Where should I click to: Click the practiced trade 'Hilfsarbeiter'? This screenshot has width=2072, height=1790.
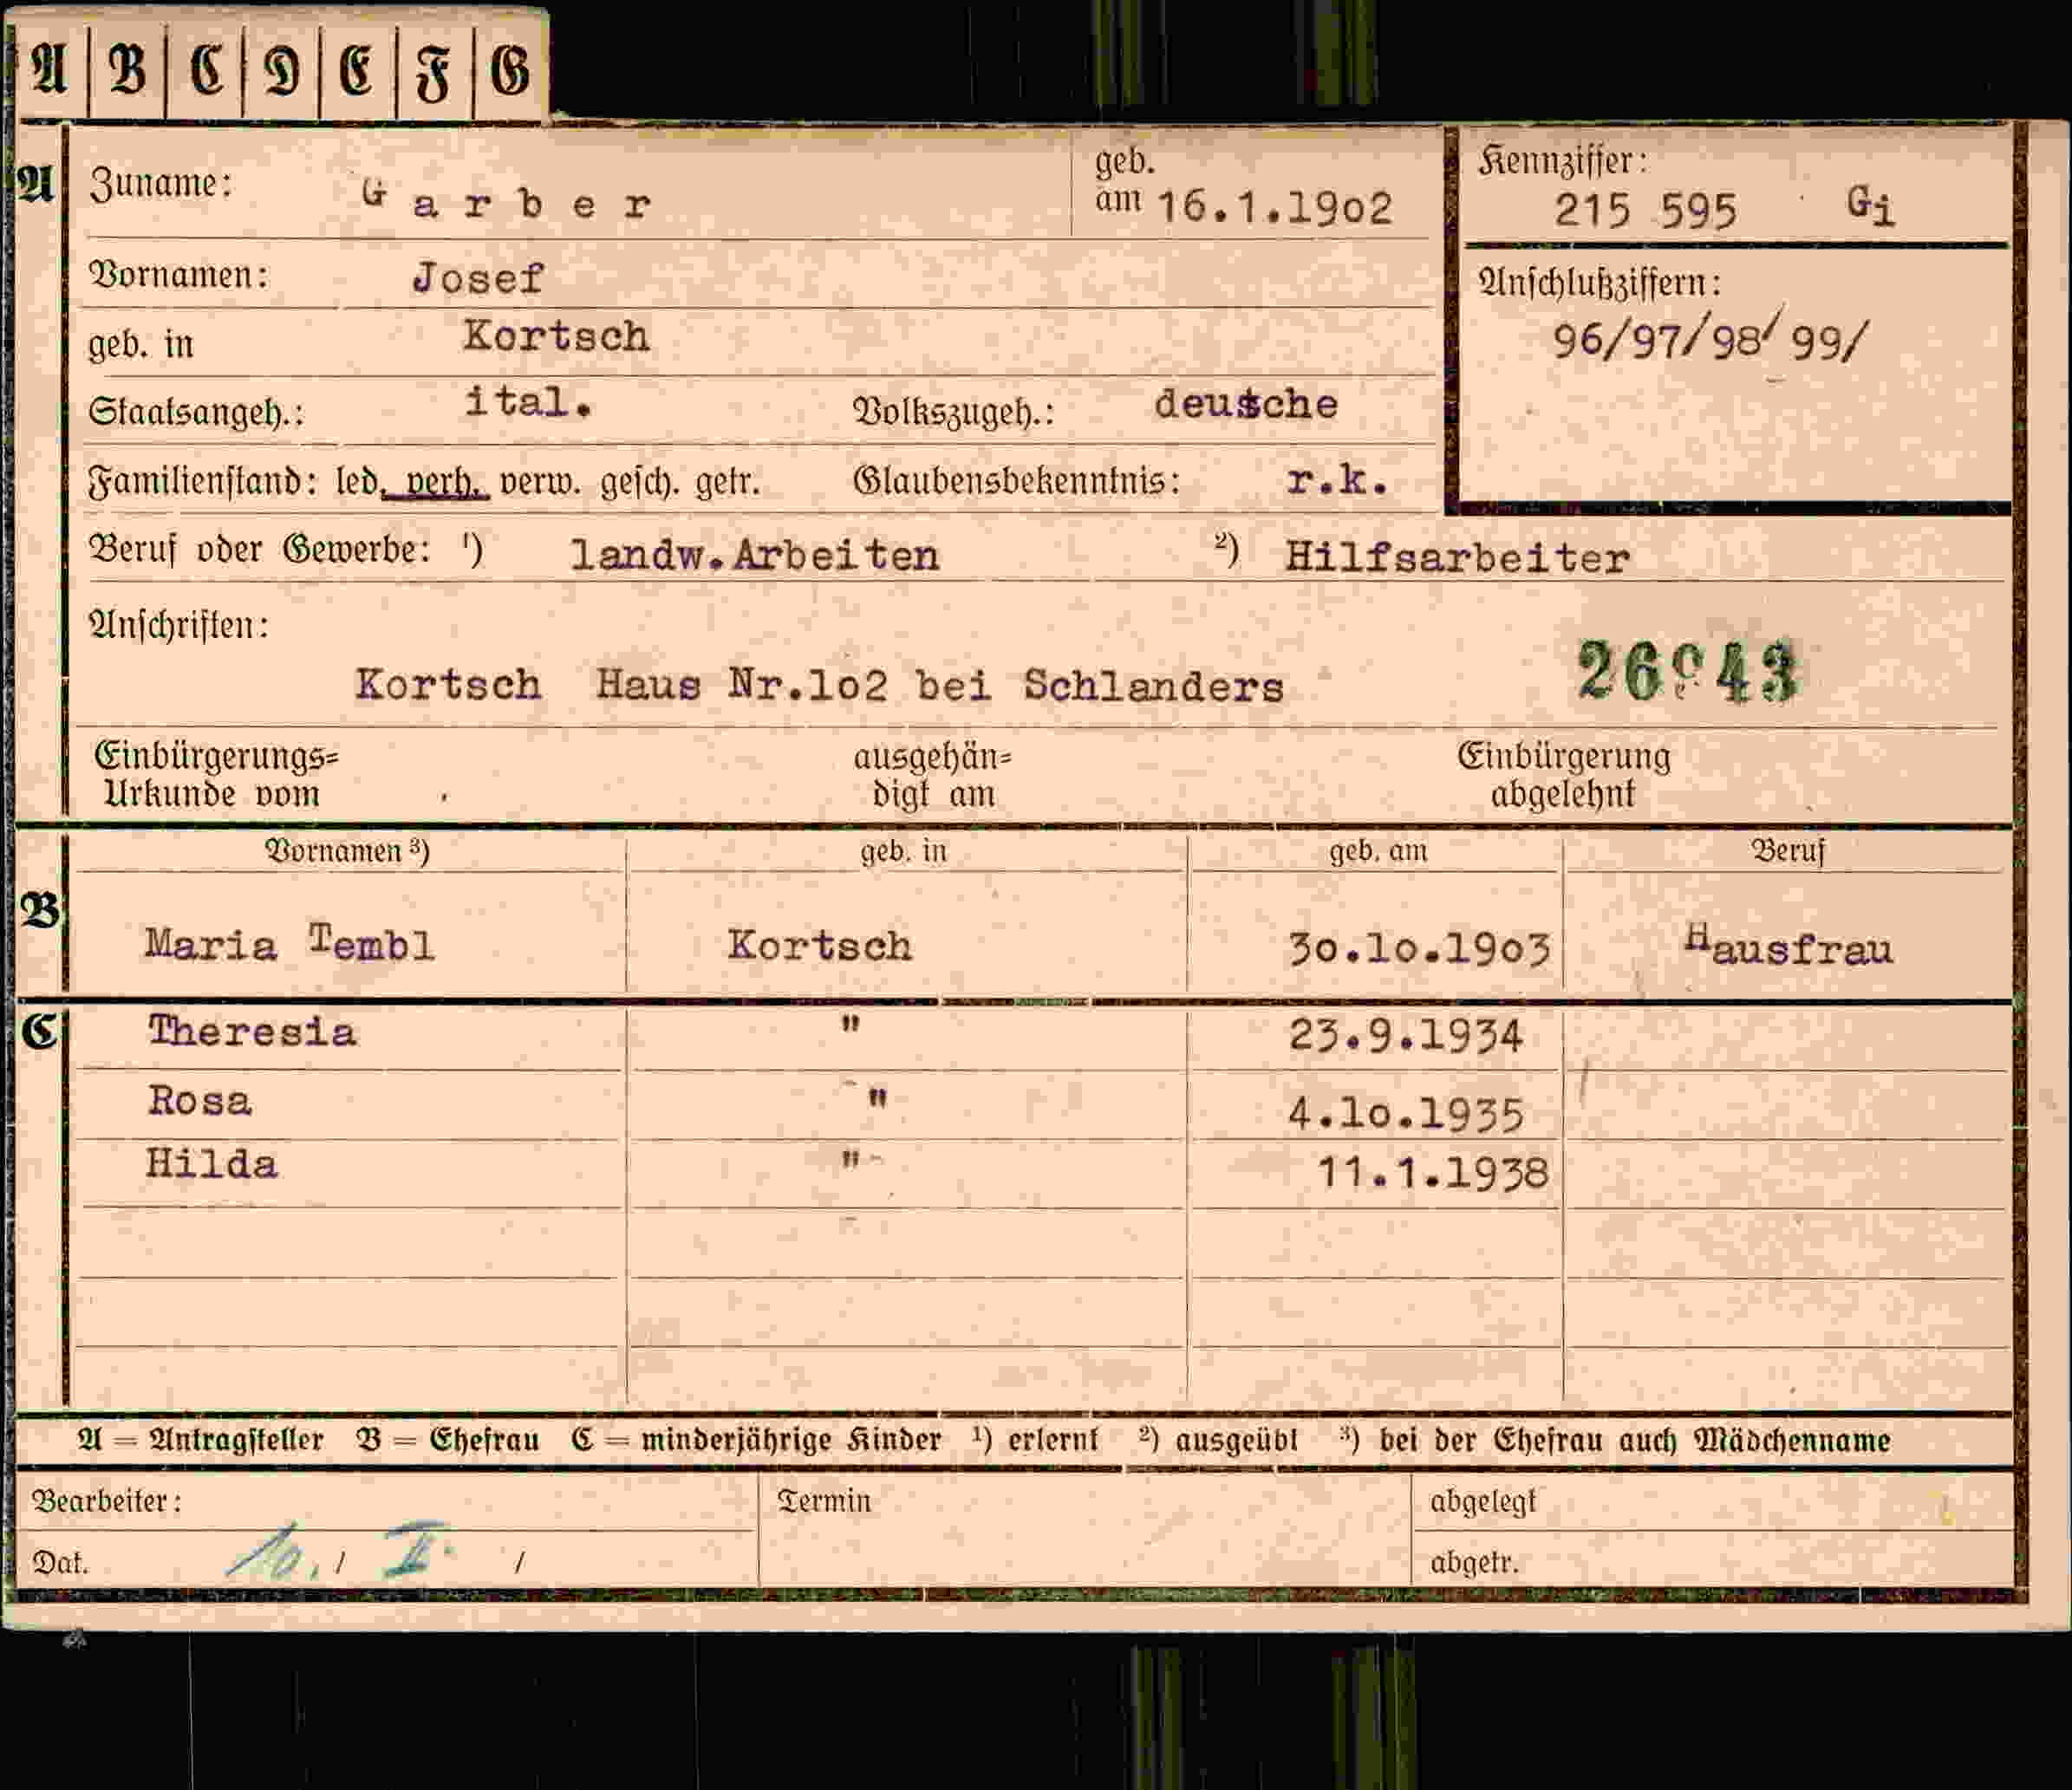1457,557
